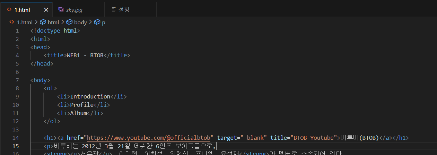Click the Profile list item text
The width and height of the screenshot is (437, 155).
tap(82, 105)
